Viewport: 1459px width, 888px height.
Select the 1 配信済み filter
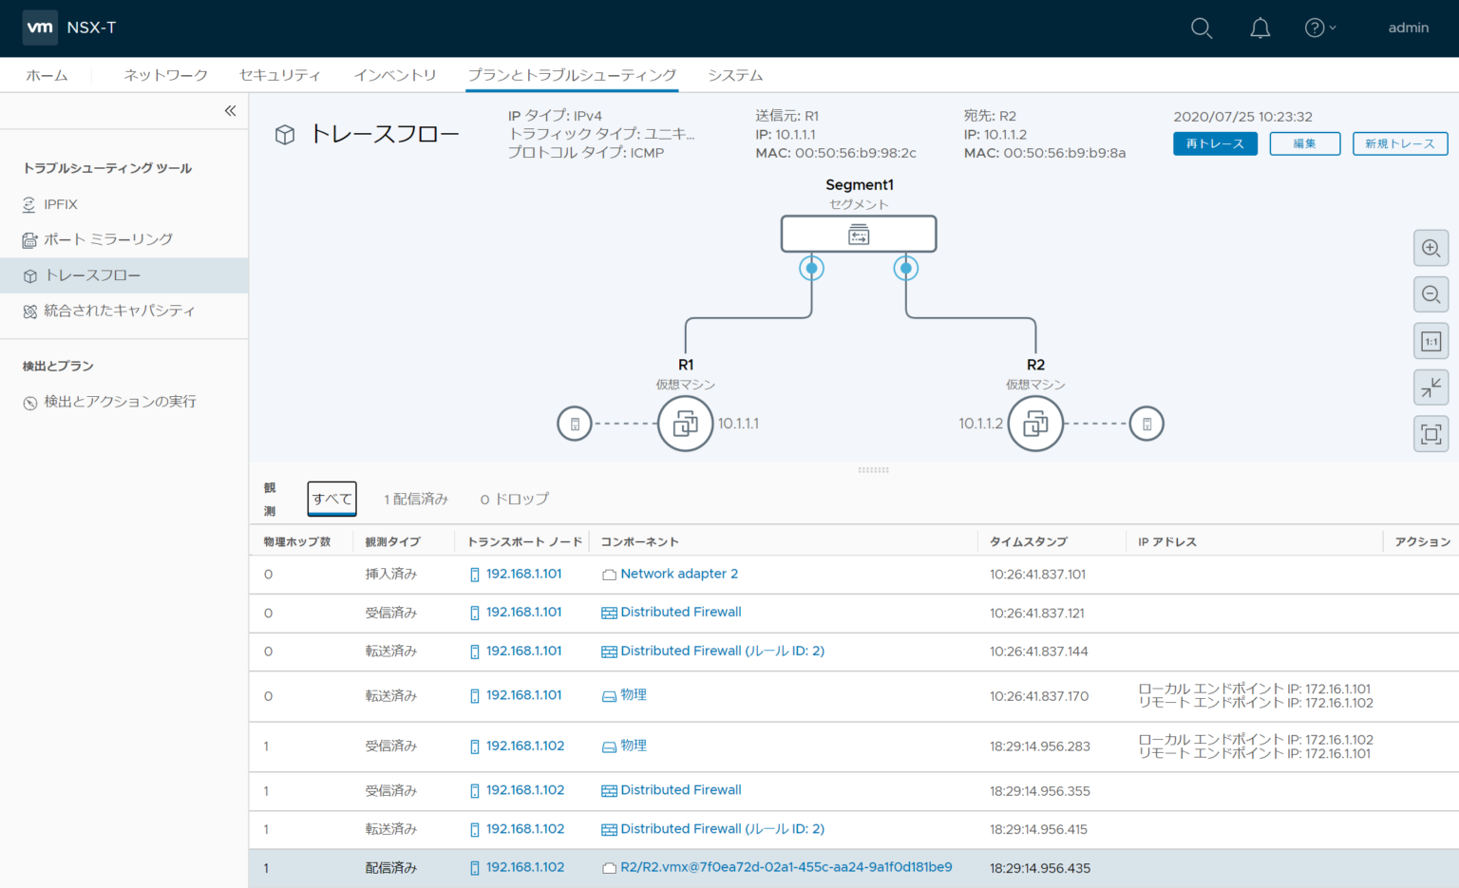pyautogui.click(x=416, y=499)
